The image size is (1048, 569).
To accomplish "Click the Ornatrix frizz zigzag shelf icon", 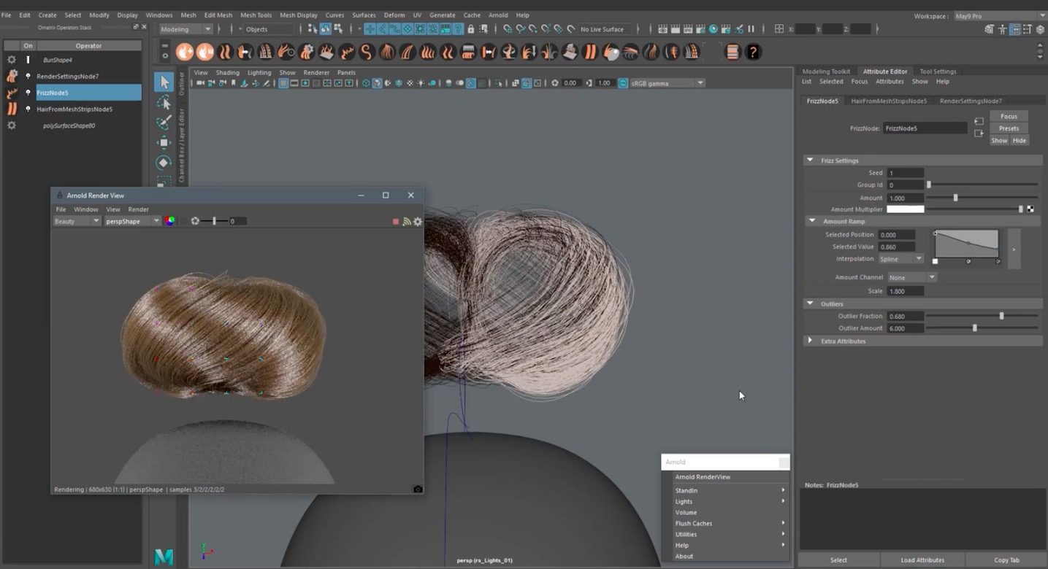I will (x=346, y=52).
